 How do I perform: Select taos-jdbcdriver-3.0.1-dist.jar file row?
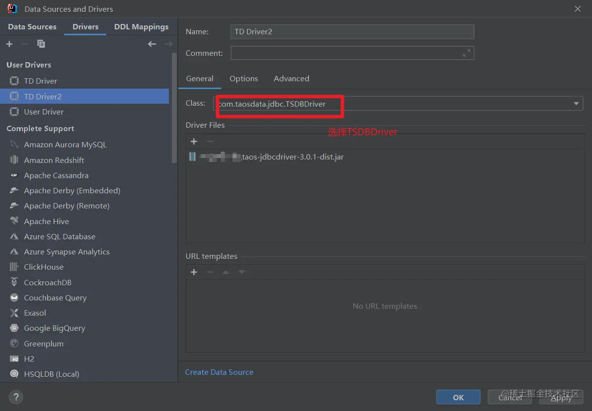pos(385,157)
